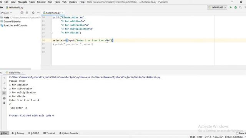Start debugging with the bug icon
The height and width of the screenshot is (138, 246).
(236, 7)
